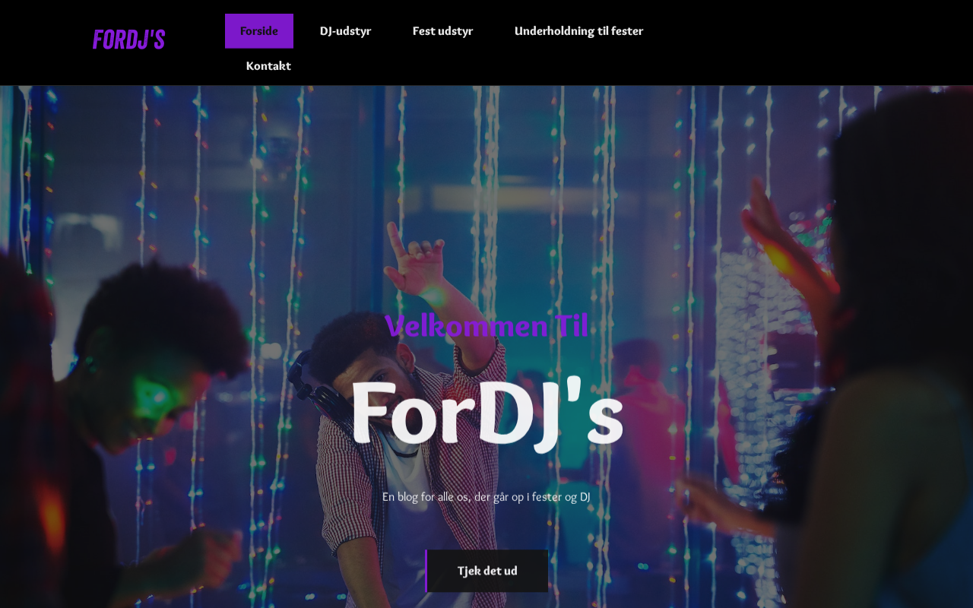Click the DJ's raised hand in photo

pos(414,258)
